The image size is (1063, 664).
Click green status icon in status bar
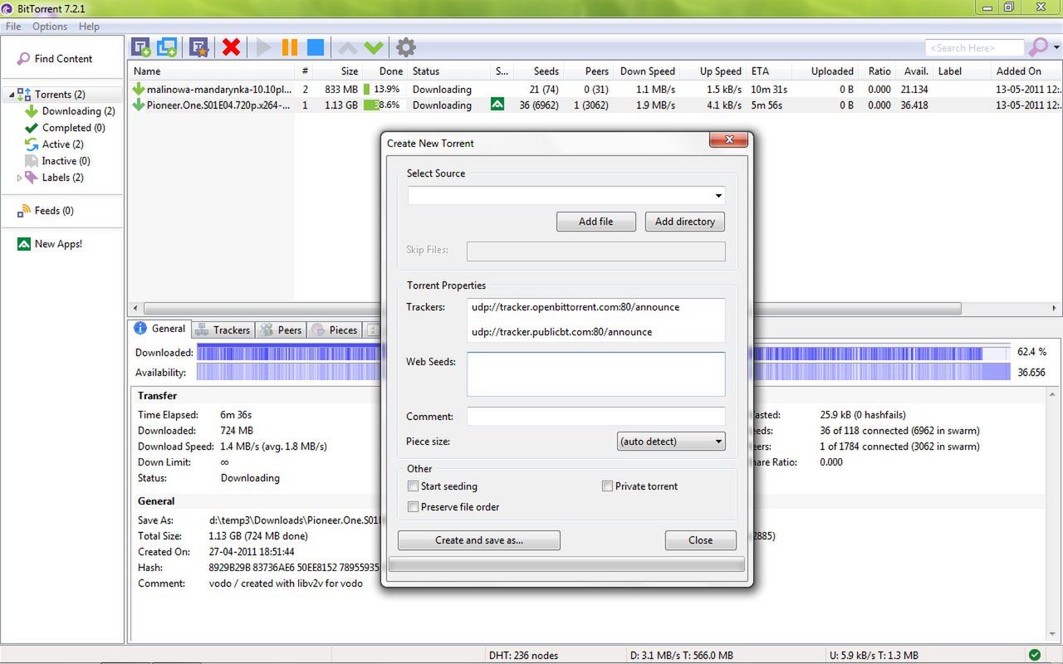click(x=1034, y=655)
